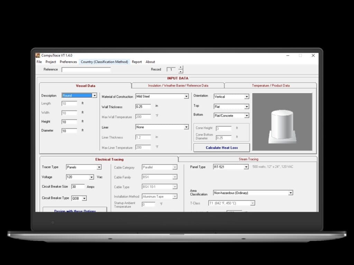Expand the Area Classification dropdown

coord(290,193)
